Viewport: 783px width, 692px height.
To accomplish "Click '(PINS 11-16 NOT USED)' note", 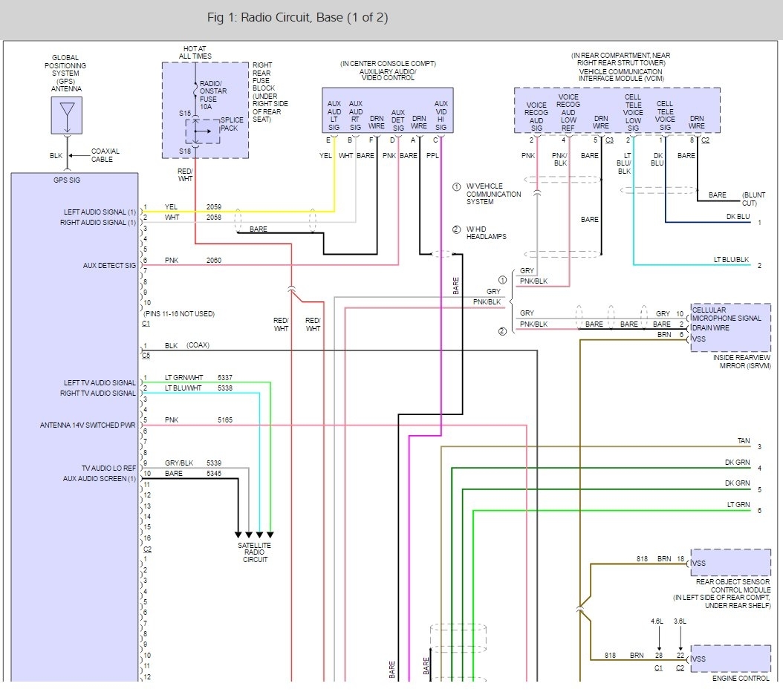I will [x=179, y=314].
